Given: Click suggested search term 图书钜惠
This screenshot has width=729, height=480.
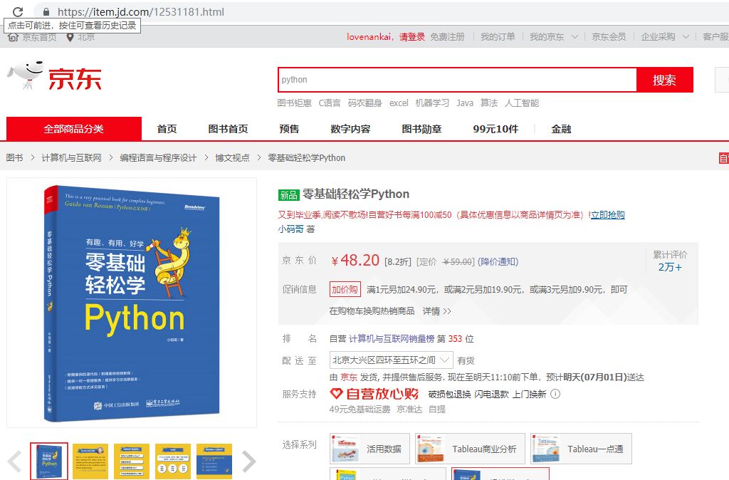Looking at the screenshot, I should pos(294,103).
